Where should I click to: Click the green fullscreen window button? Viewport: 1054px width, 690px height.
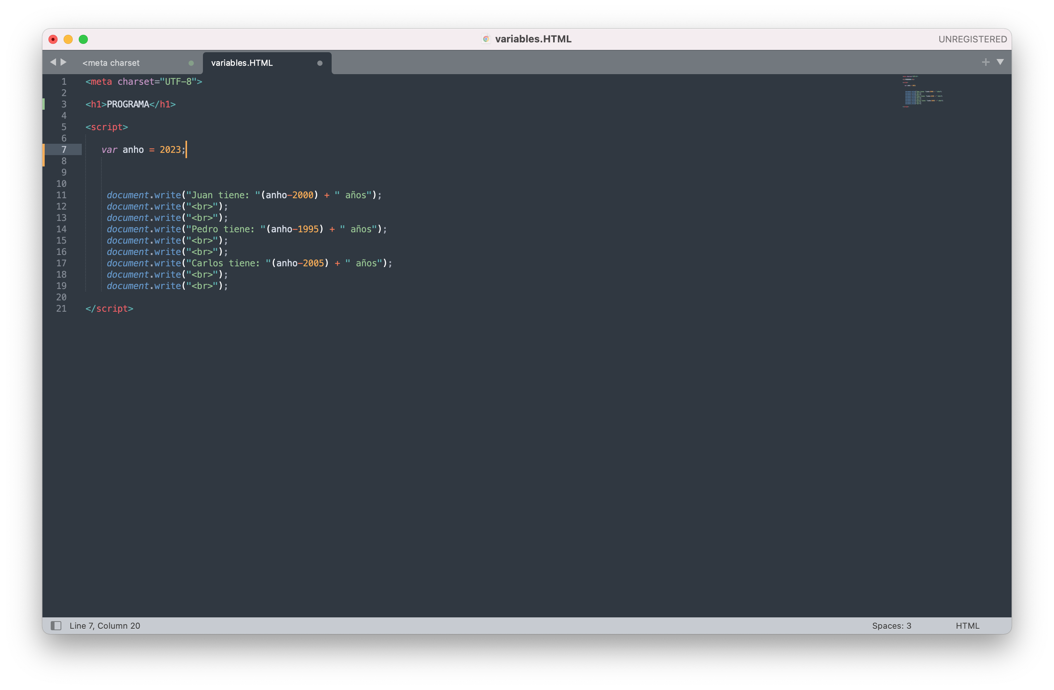83,39
